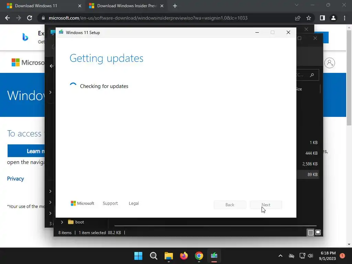This screenshot has height=264, width=352.
Task: Open clock showing 6:18 PM
Action: pos(327,256)
